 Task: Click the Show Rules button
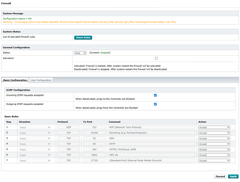(83, 37)
